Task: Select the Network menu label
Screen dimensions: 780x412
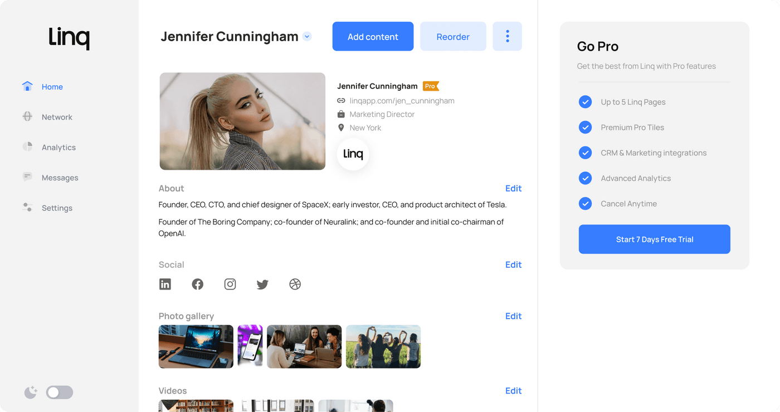Action: point(57,117)
